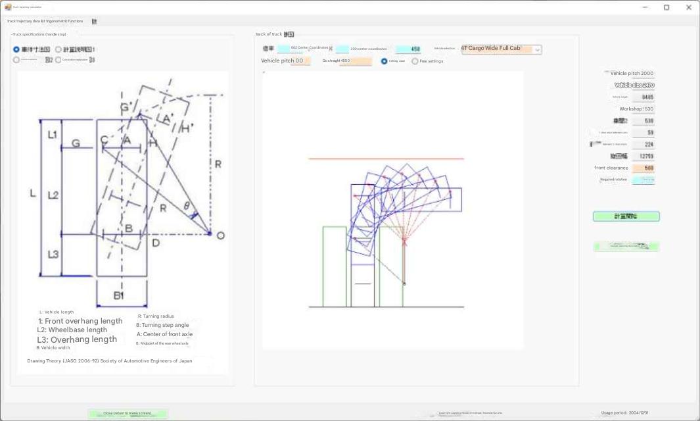The image size is (700, 421).
Task: Click the truck trajectory app icon in title bar
Action: [8, 7]
